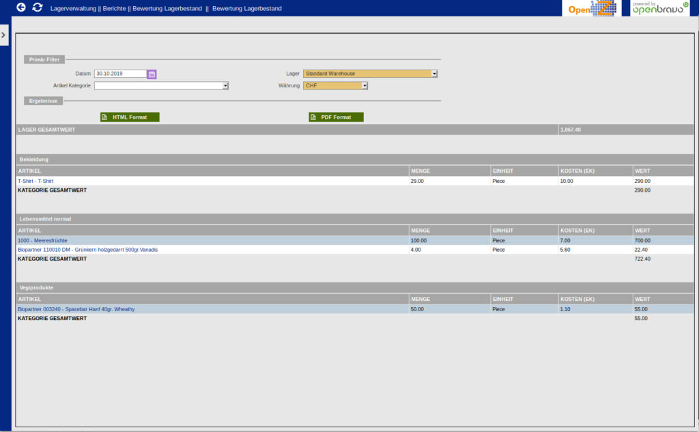Click the Spacebar Hanf quantity 50.00
Viewport: 699px width, 432px height.
click(x=417, y=309)
